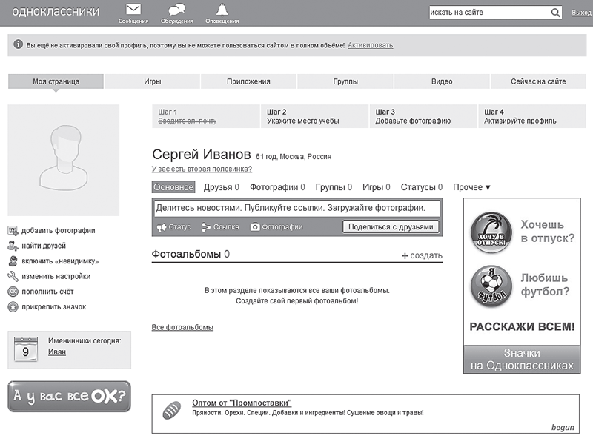593x447 pixels.
Task: Click the изменить настройки wrench icon
Action: tap(13, 276)
